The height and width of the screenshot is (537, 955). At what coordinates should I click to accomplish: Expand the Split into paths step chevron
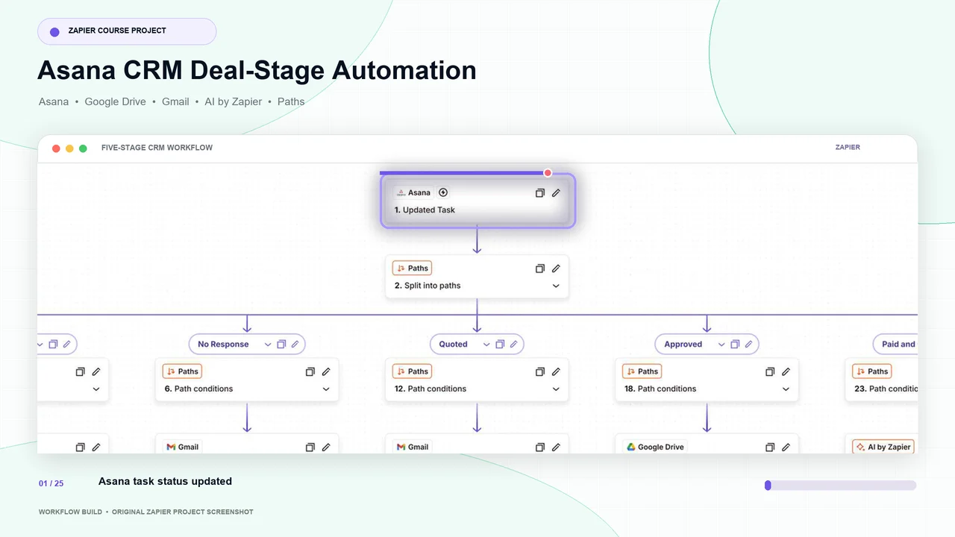pos(556,286)
